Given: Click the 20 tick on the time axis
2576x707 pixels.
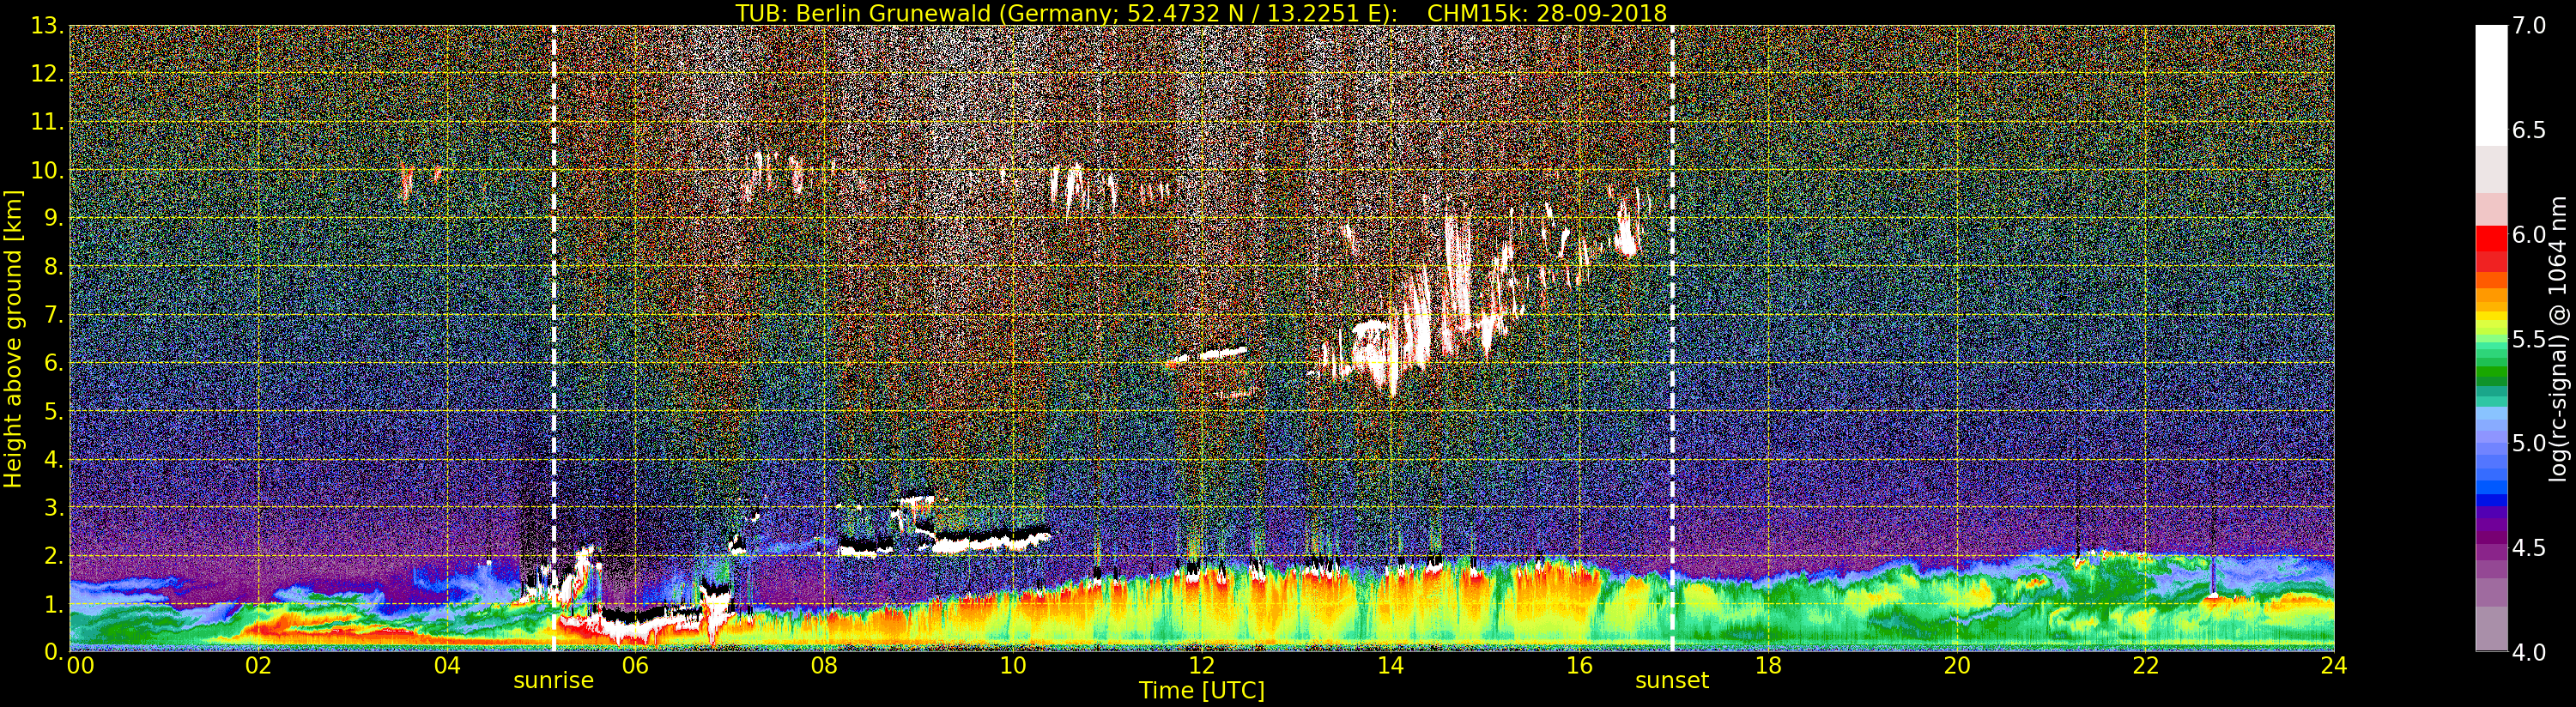Looking at the screenshot, I should click(x=1957, y=666).
